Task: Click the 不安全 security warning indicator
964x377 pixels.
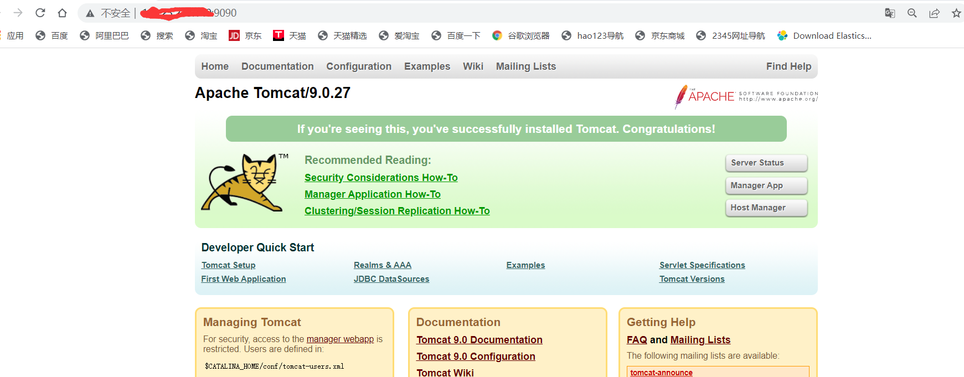Action: tap(109, 13)
